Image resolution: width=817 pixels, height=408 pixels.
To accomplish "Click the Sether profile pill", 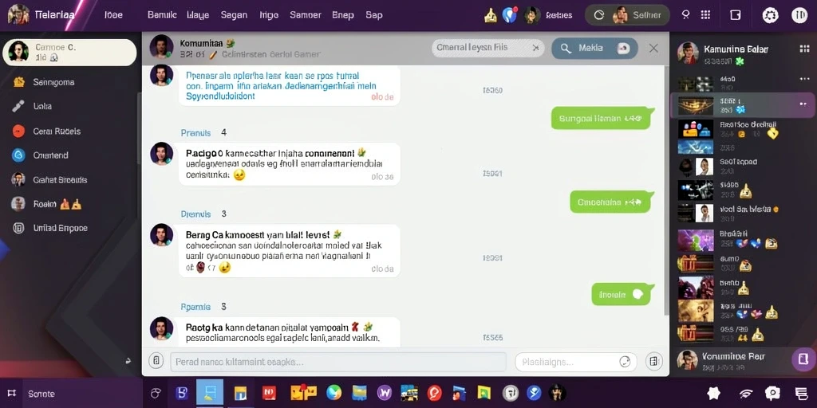I will 627,15.
